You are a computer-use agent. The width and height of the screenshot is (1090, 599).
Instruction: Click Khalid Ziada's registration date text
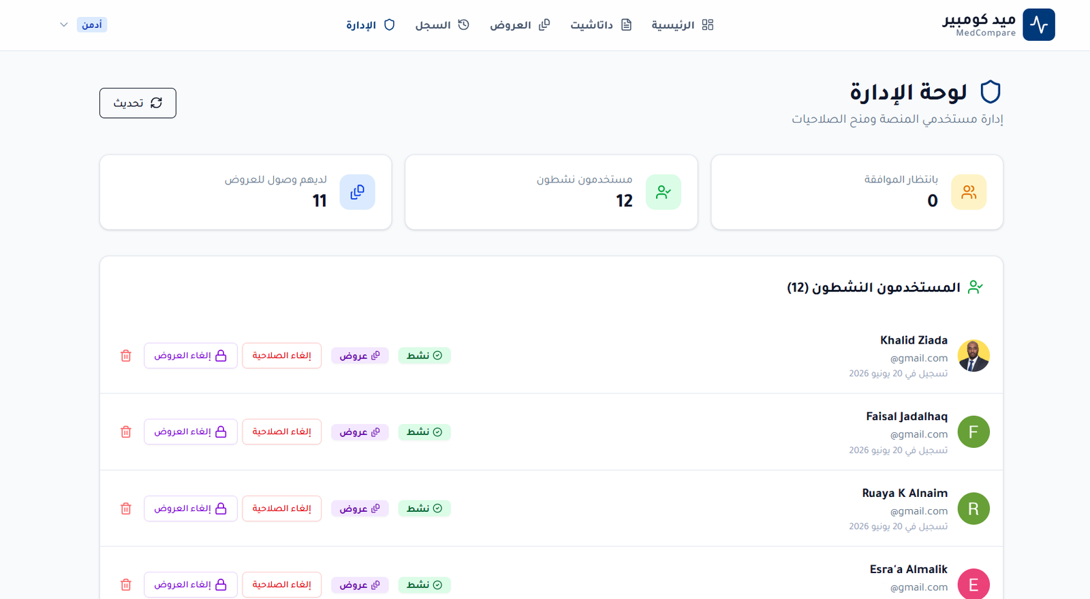[x=898, y=374]
